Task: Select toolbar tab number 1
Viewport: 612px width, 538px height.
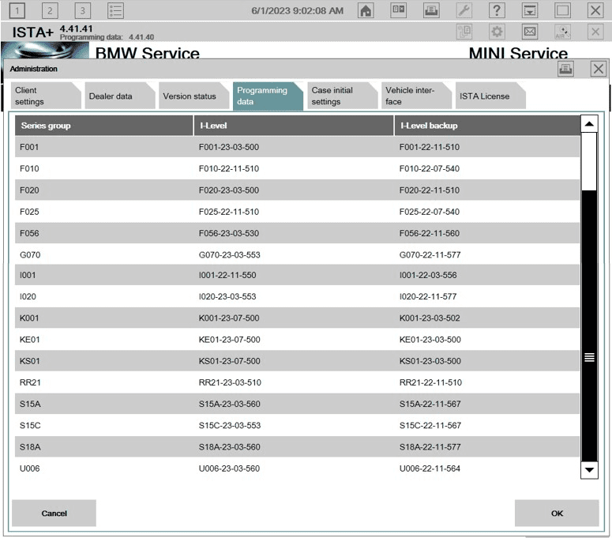Action: point(17,10)
